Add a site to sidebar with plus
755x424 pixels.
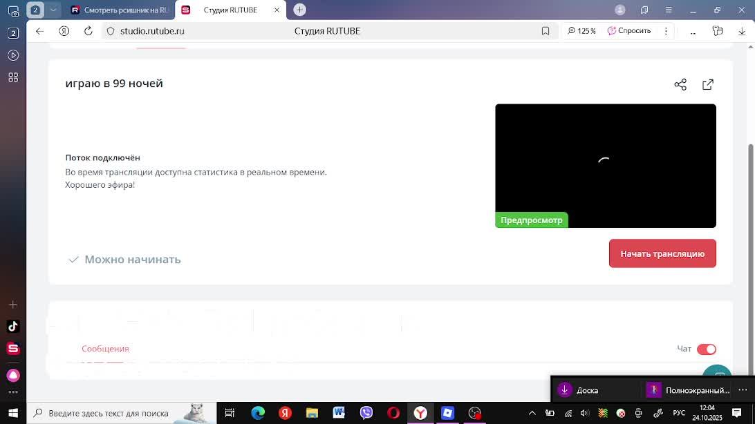pyautogui.click(x=13, y=305)
